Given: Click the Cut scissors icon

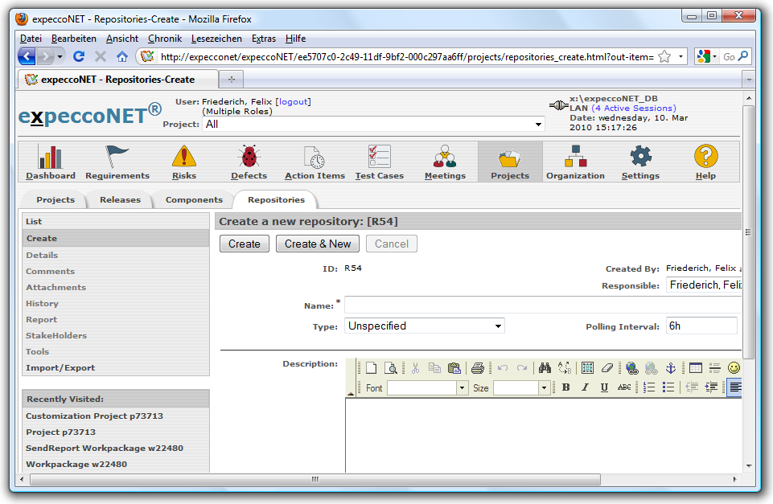Looking at the screenshot, I should (415, 368).
